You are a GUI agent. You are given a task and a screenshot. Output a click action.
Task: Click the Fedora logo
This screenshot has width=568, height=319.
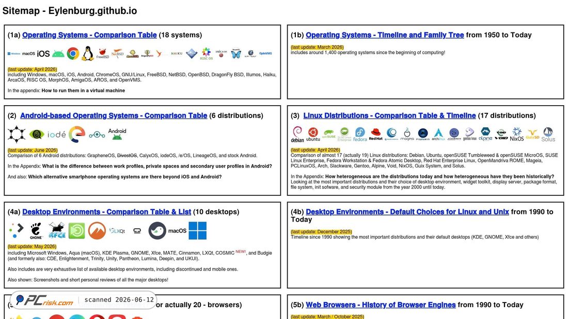360,134
